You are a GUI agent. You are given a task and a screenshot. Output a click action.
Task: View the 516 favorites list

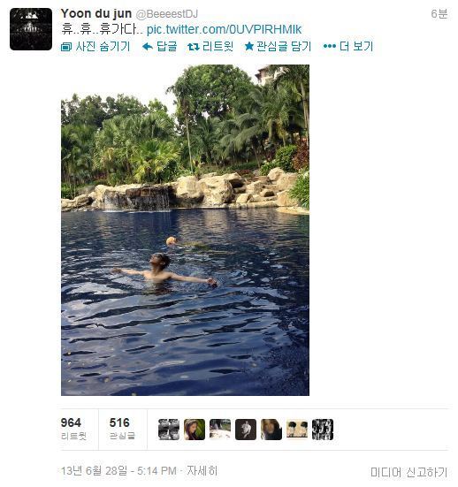tap(122, 430)
